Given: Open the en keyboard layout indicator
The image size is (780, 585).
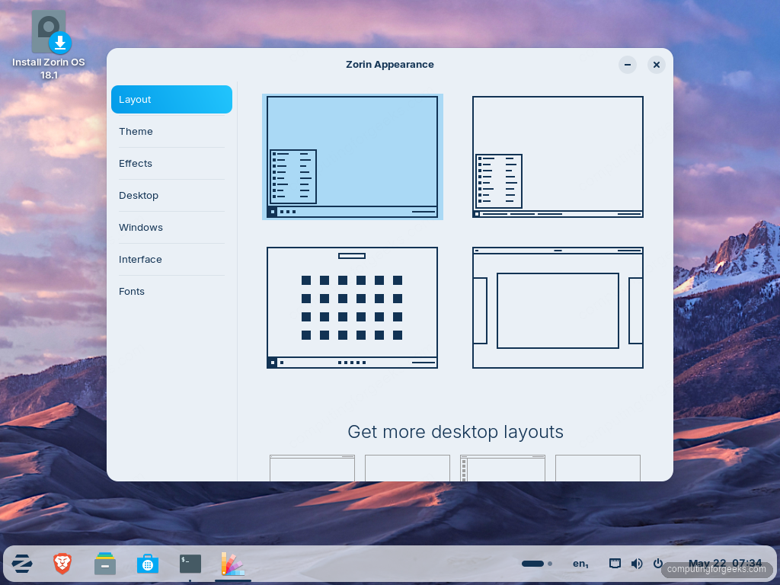Looking at the screenshot, I should tap(580, 564).
